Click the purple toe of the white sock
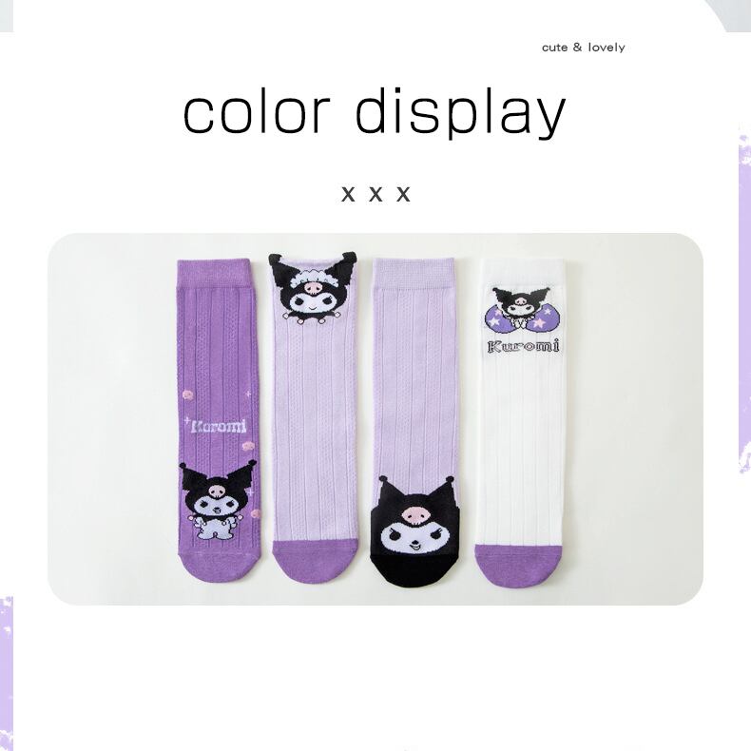The height and width of the screenshot is (751, 751). [518, 566]
